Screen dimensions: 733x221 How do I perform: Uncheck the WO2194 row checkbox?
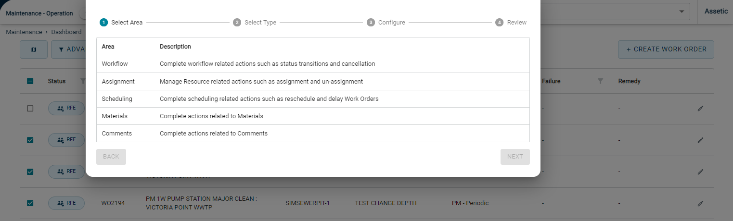[x=30, y=203]
